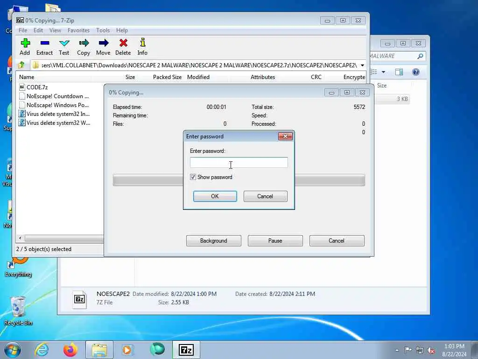Image resolution: width=478 pixels, height=359 pixels.
Task: Sort by the CRC column header
Action: (x=316, y=77)
